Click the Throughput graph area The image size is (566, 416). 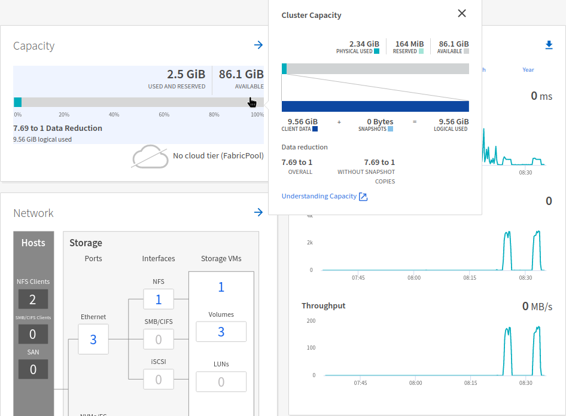pyautogui.click(x=434, y=348)
